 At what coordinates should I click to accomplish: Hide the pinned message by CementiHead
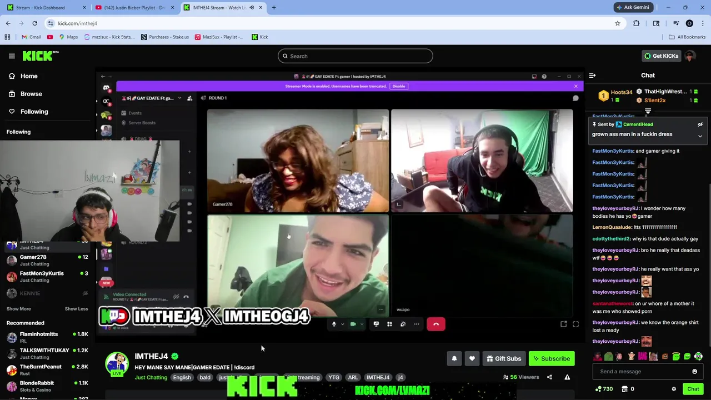pos(700,124)
